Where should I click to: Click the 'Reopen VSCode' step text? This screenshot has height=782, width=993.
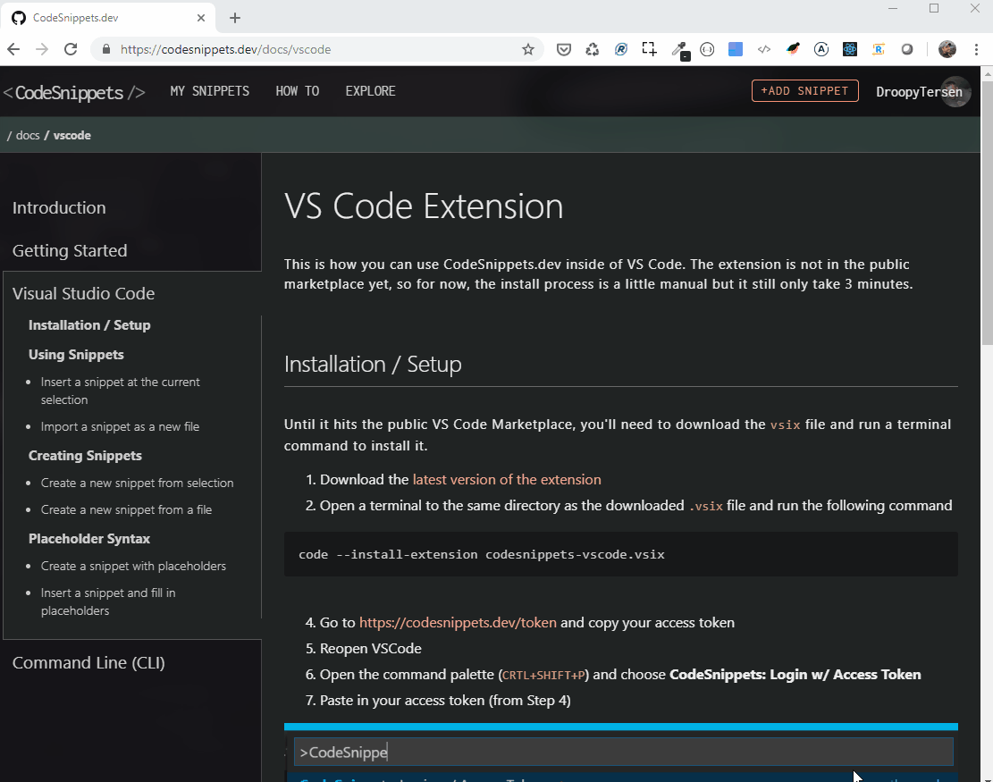[370, 649]
